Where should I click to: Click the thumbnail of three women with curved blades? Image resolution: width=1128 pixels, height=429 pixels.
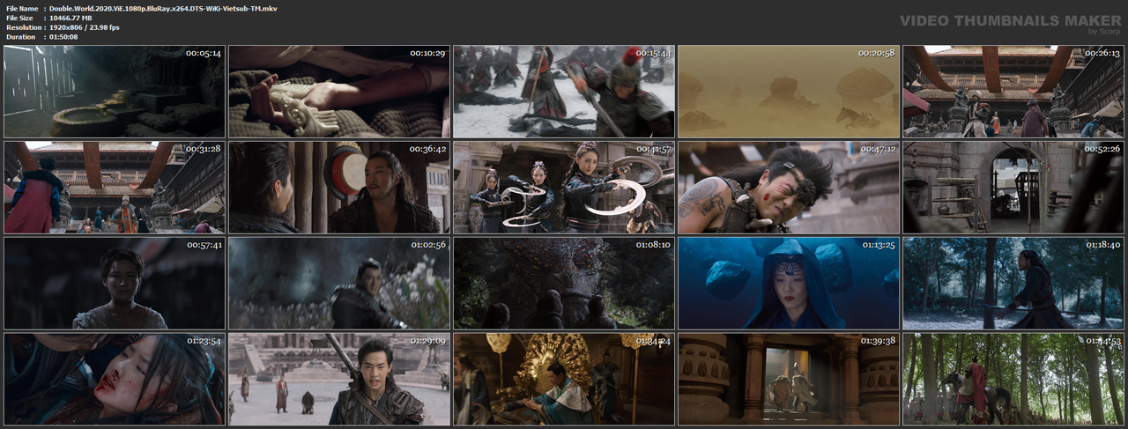click(x=564, y=188)
